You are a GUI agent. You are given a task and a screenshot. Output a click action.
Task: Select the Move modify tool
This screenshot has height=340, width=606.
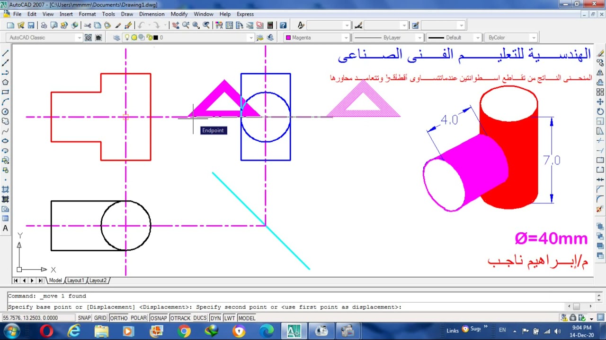coord(600,102)
